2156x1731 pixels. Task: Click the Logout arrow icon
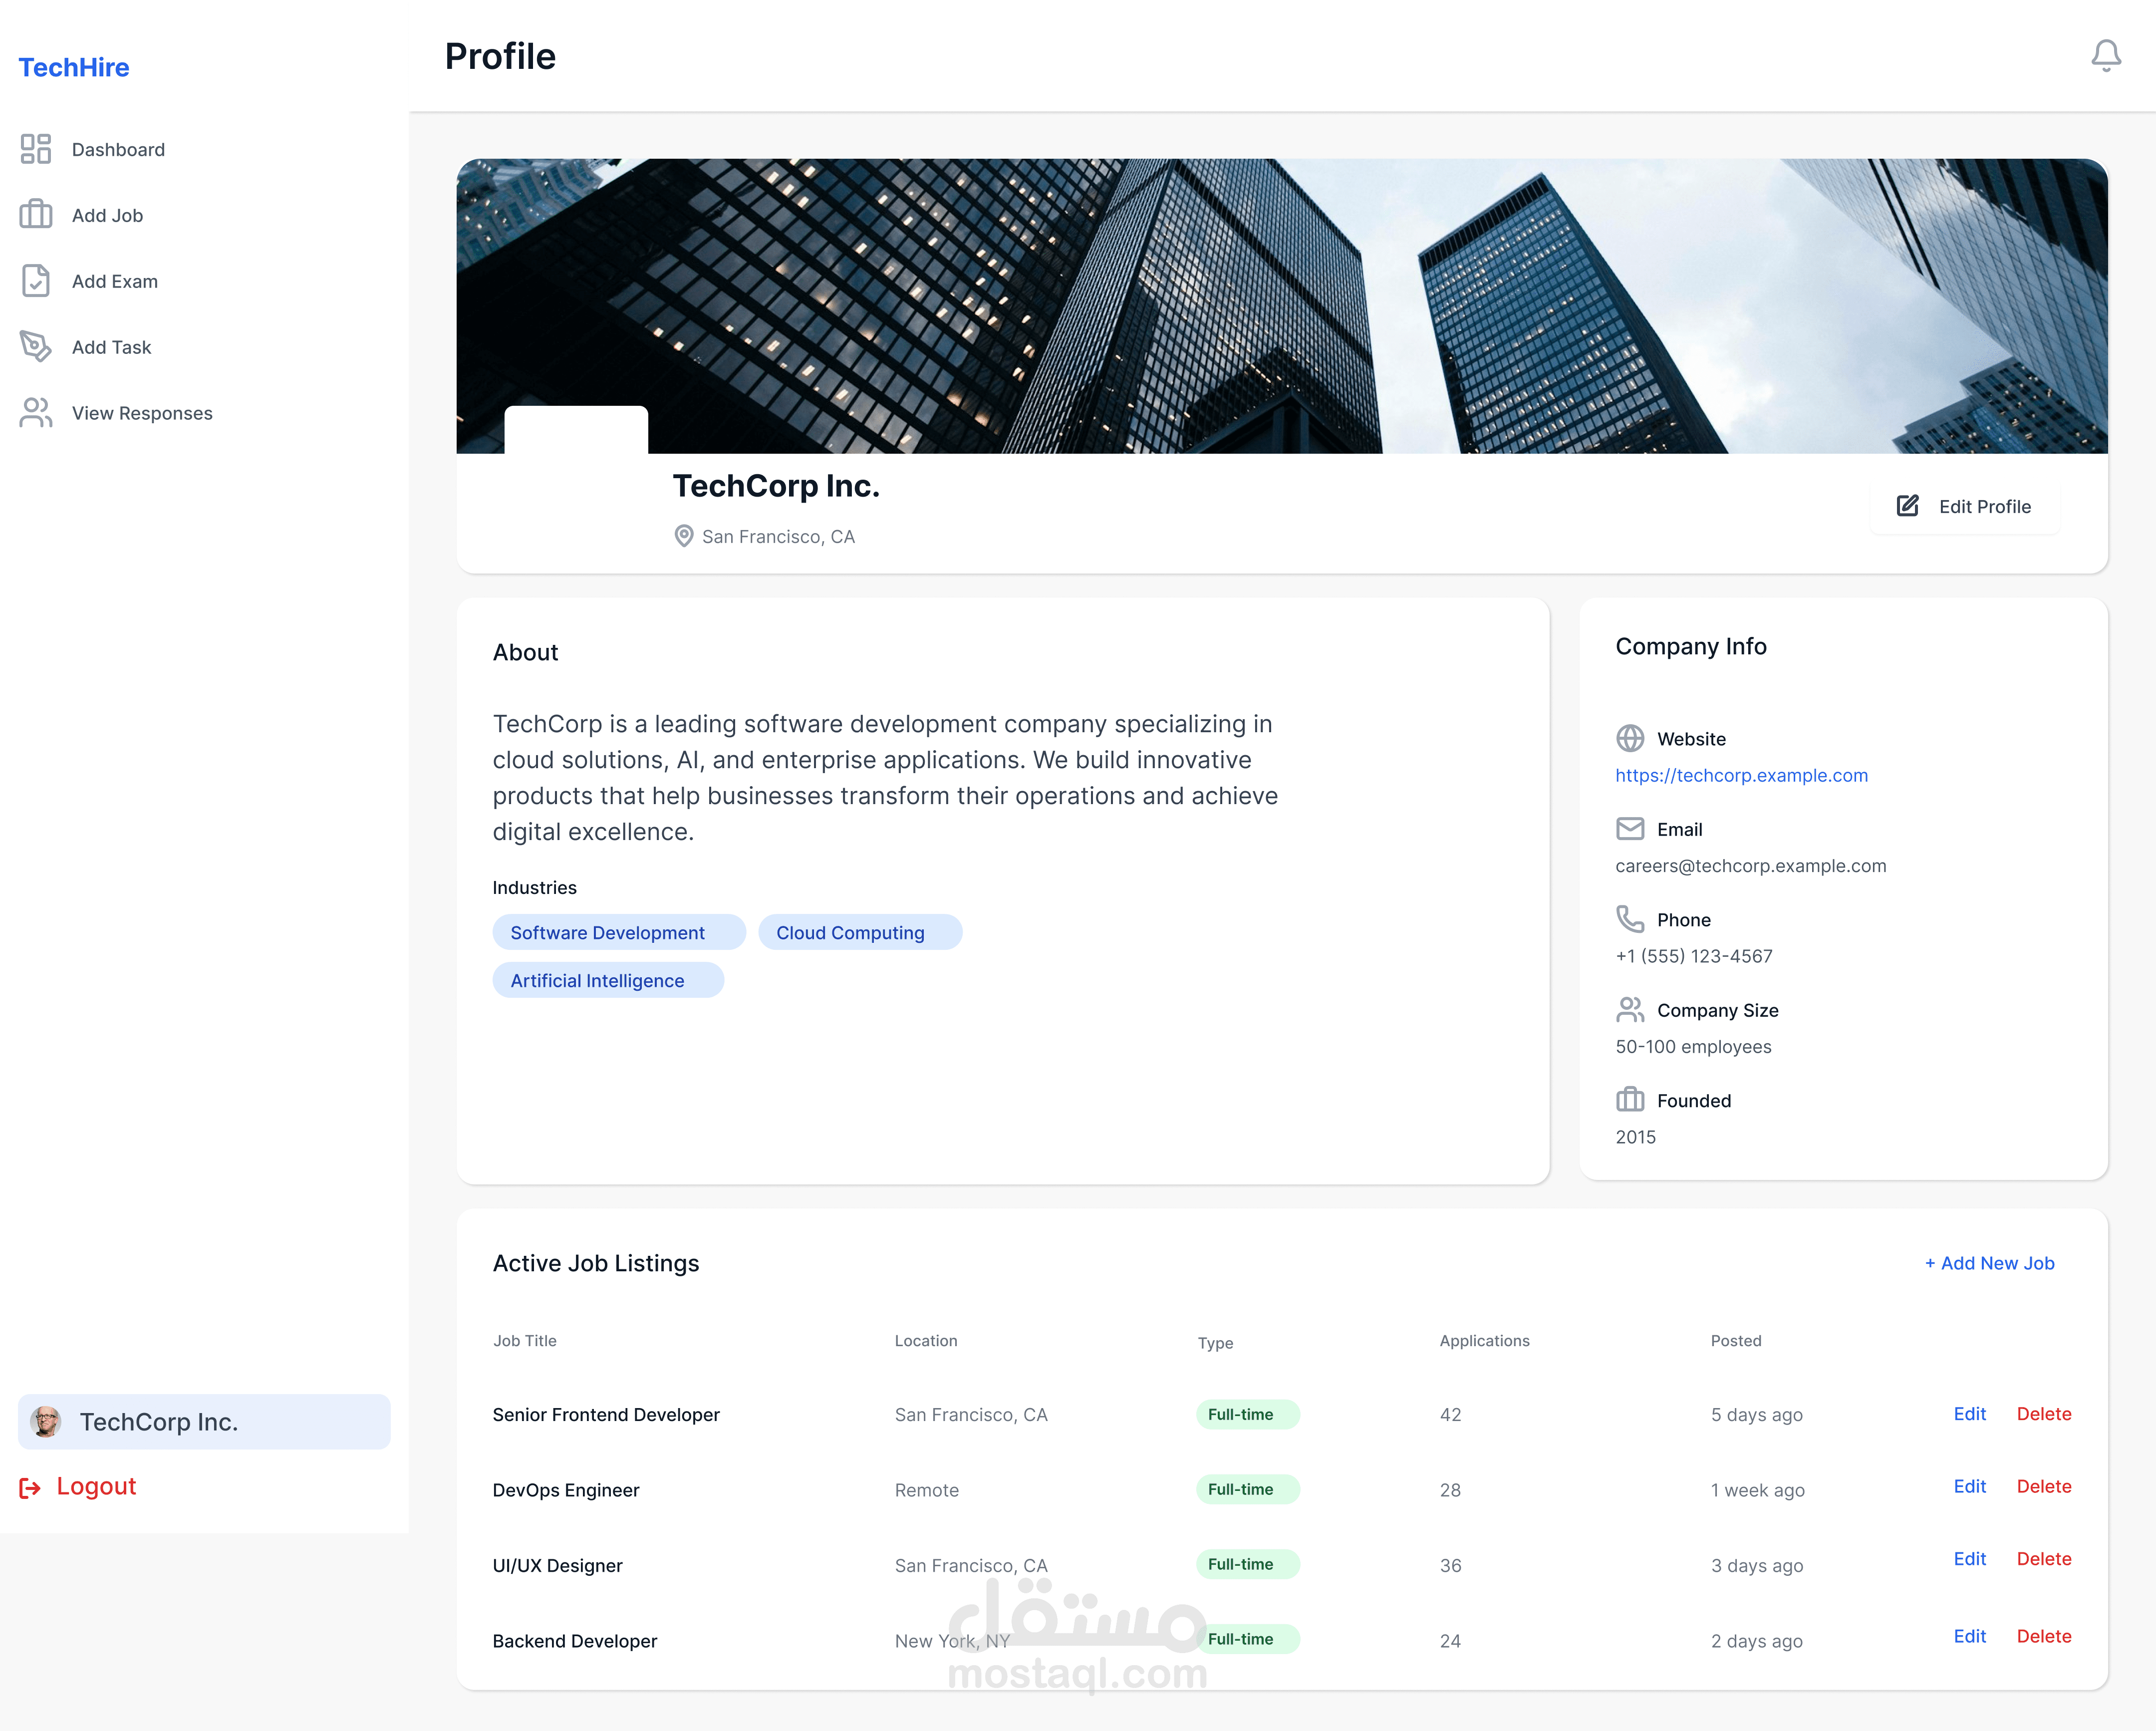(30, 1488)
